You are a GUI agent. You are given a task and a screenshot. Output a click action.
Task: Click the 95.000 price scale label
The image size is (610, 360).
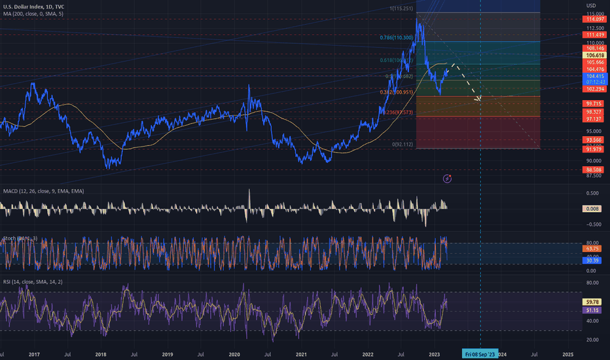(x=595, y=131)
